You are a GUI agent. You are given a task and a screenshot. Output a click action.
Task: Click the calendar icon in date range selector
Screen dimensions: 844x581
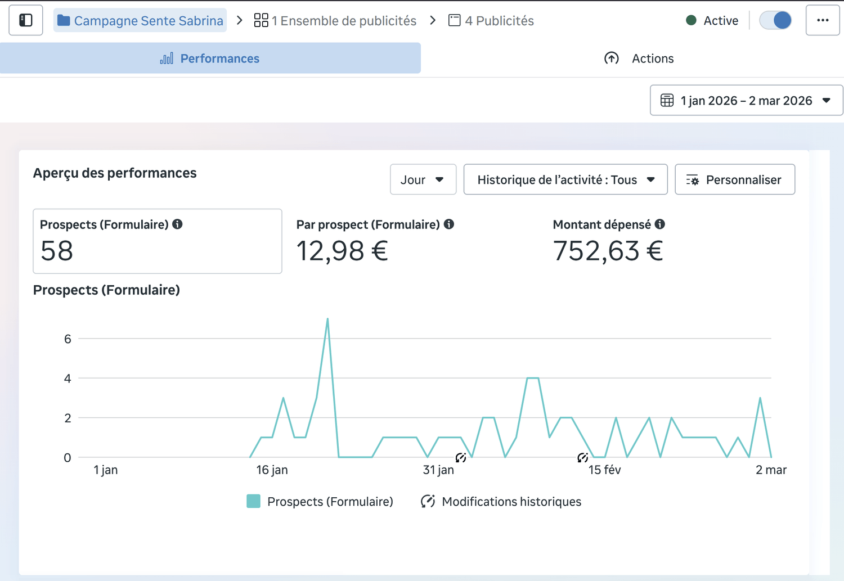(x=667, y=100)
